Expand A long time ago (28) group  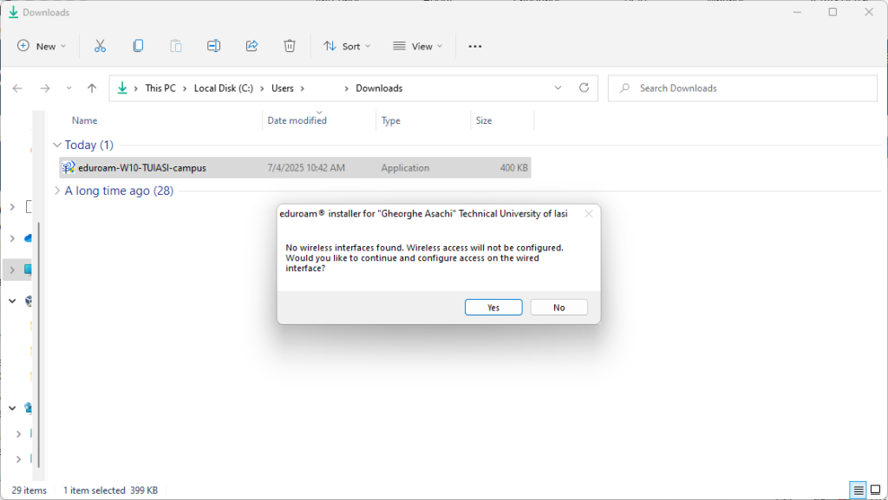click(56, 192)
